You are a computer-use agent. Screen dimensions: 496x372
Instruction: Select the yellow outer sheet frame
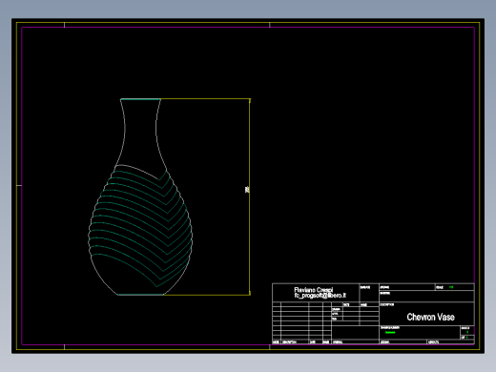click(248, 22)
